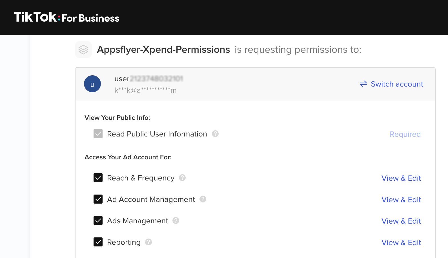Click the View Your Public Info heading
448x258 pixels.
tap(117, 118)
